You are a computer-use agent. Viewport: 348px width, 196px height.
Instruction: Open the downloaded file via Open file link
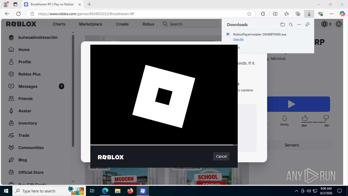[238, 39]
